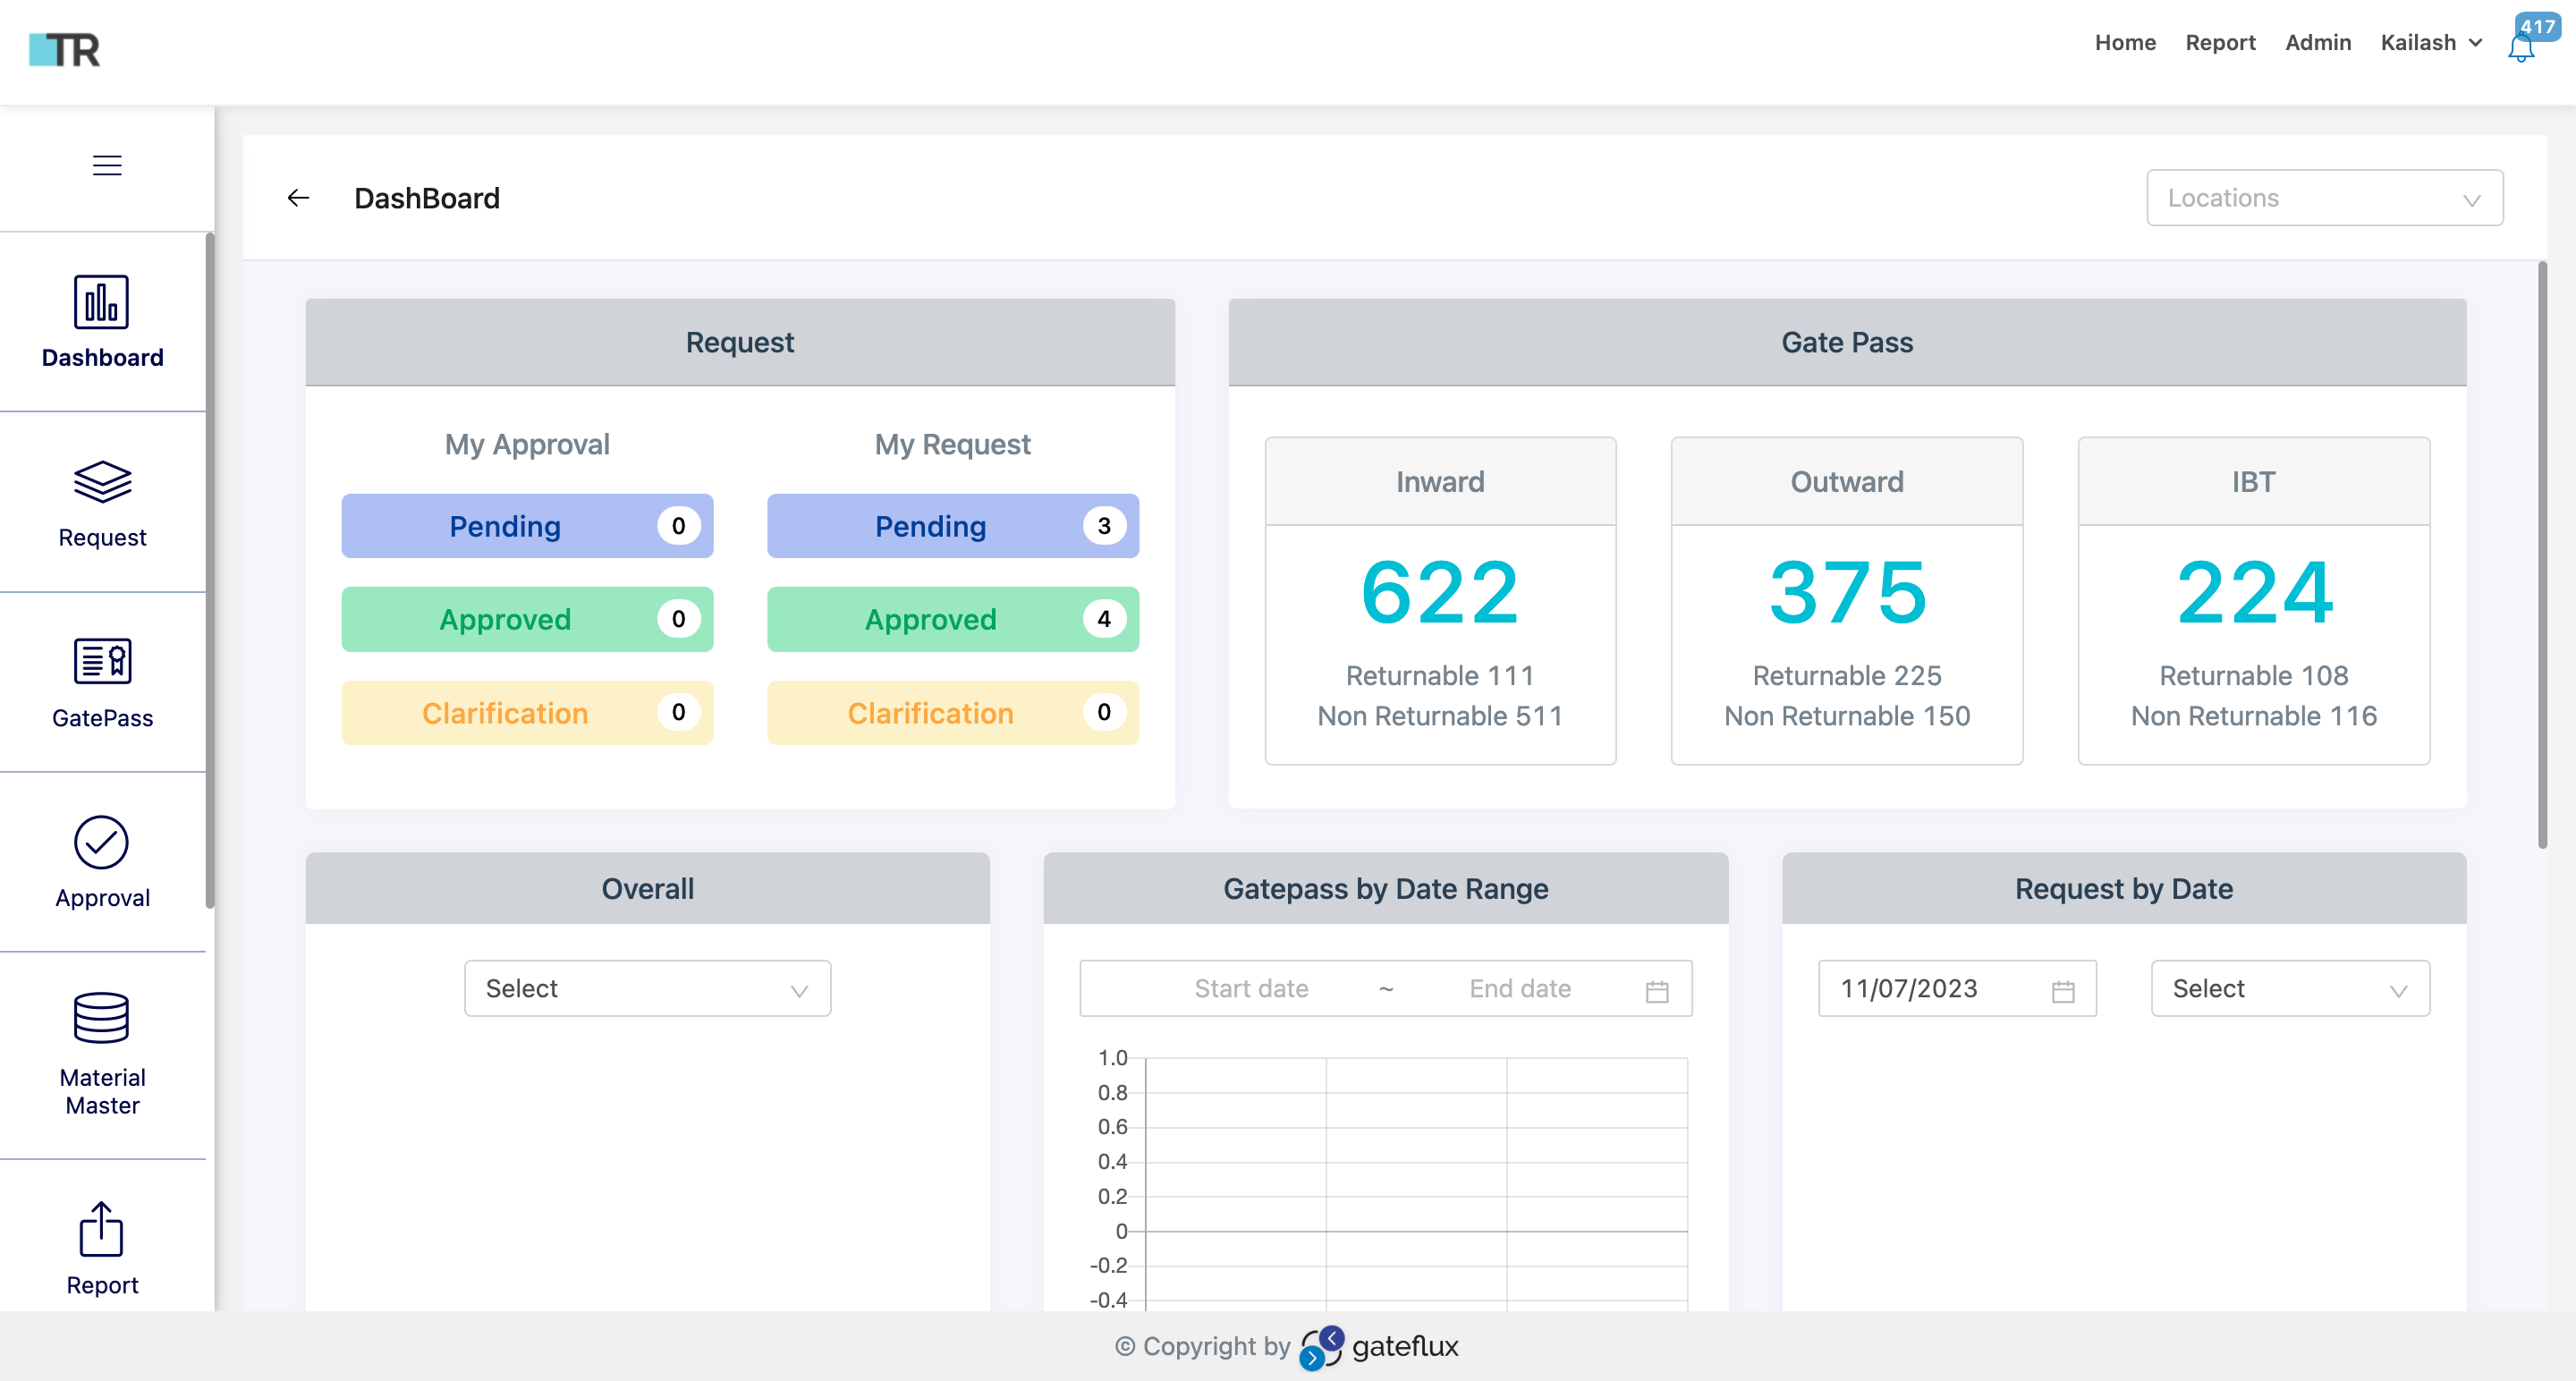Open the Request section in the sidebar

pyautogui.click(x=102, y=502)
